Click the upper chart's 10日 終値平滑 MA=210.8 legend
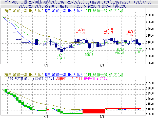The height and width of the screenshot is (120, 158). click(104, 11)
